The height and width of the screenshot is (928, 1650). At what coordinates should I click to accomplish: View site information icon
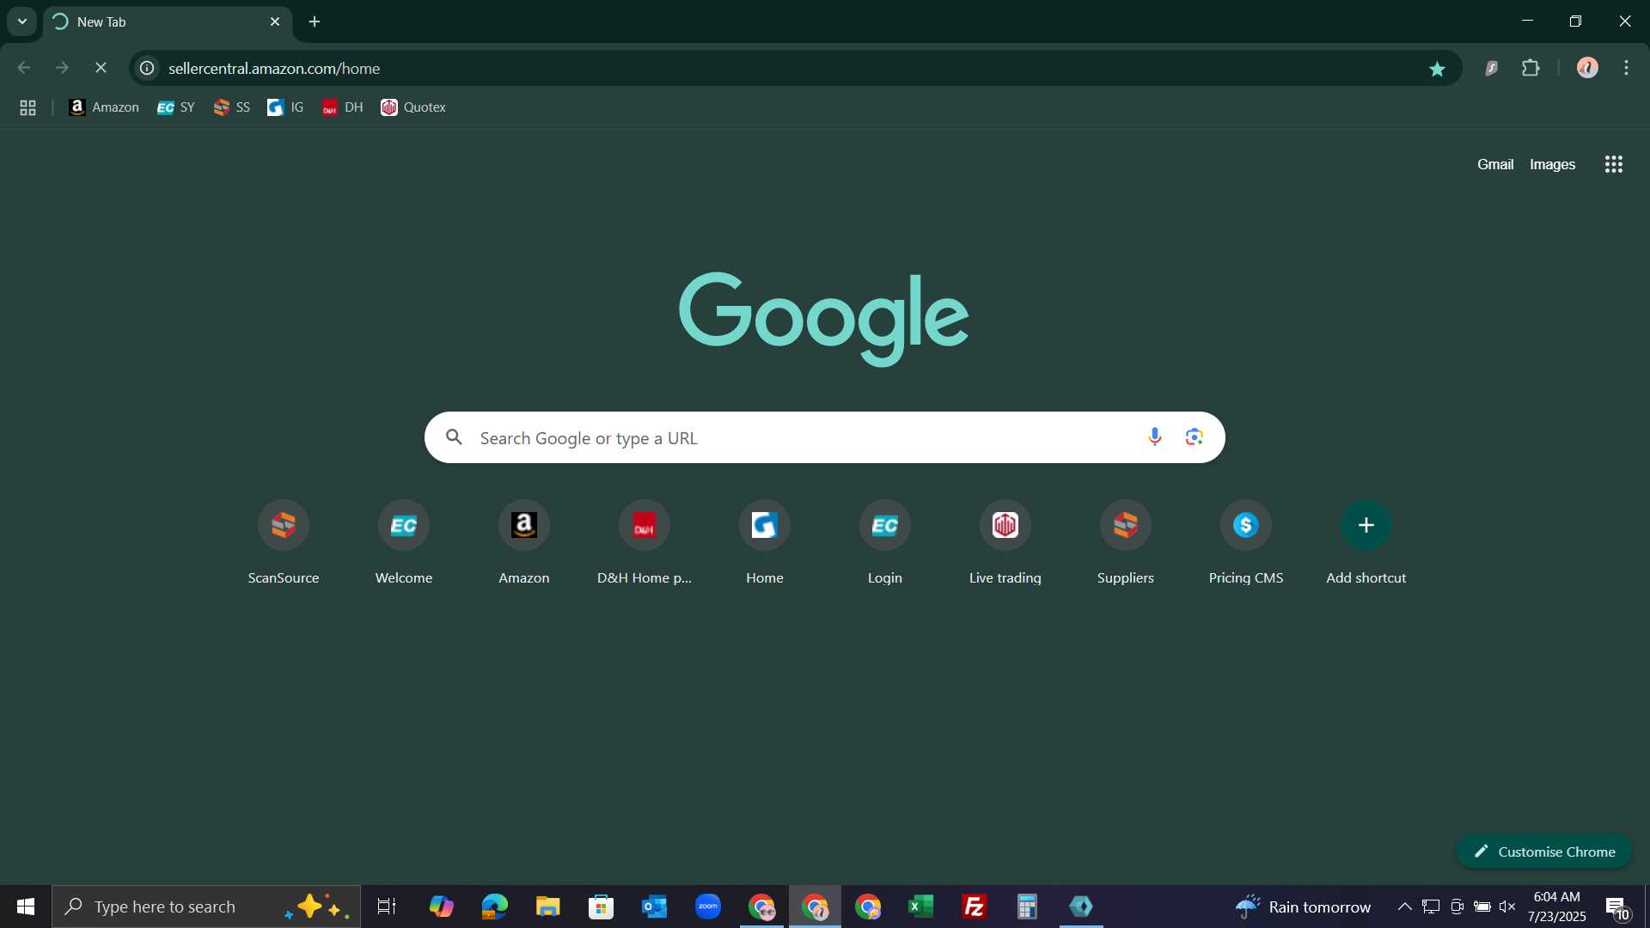147,68
